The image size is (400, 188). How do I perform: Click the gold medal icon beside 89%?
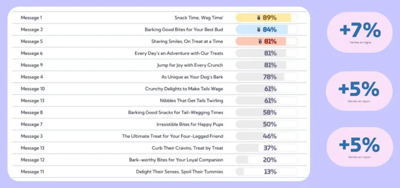259,18
